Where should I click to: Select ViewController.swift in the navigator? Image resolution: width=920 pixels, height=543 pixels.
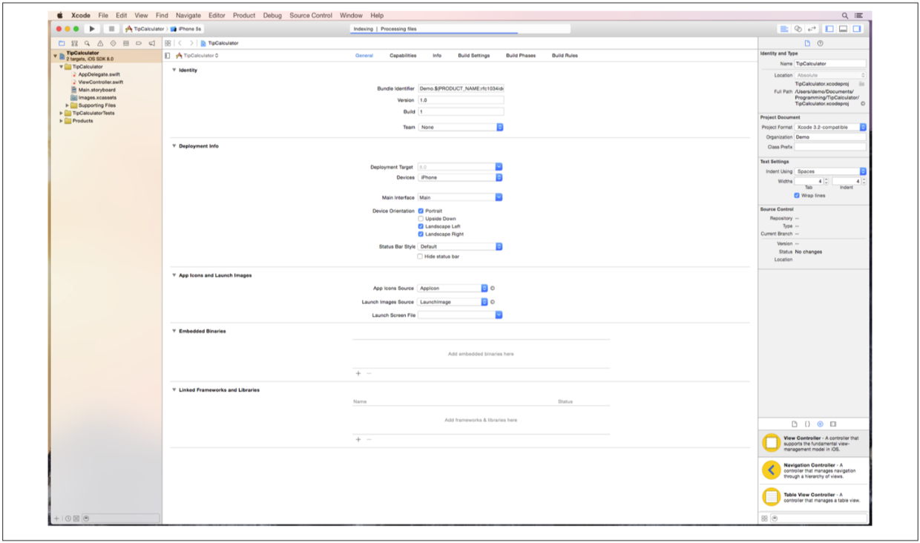(100, 82)
